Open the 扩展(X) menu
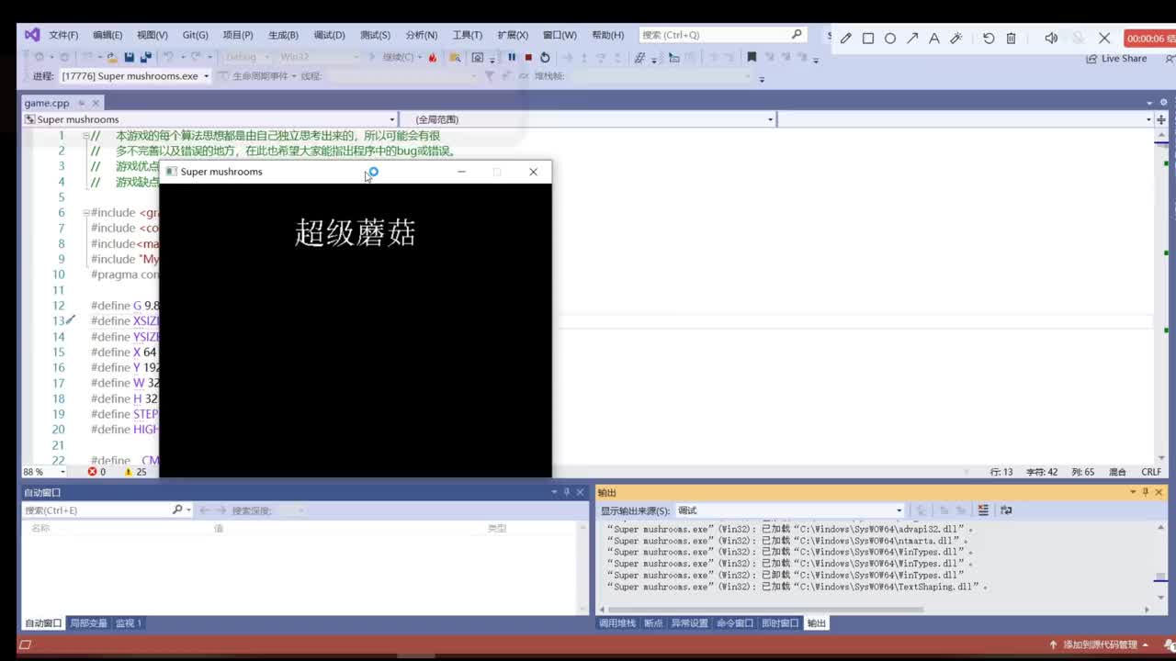The height and width of the screenshot is (661, 1176). pyautogui.click(x=513, y=35)
